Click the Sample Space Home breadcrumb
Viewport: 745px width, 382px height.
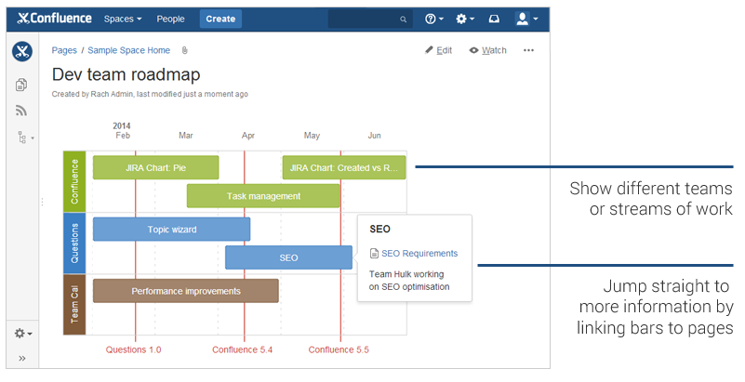point(128,50)
